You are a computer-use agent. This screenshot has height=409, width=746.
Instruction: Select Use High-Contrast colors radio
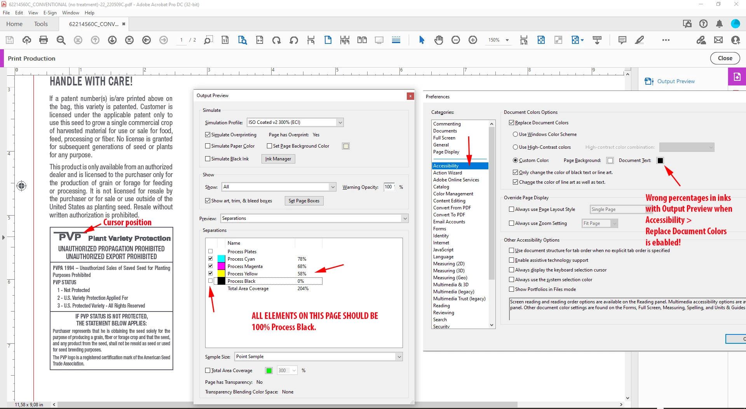515,147
